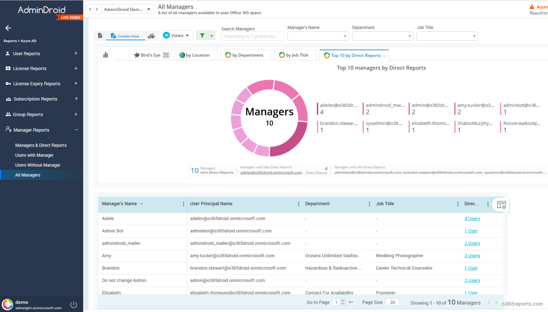Switch to chart-only view icon
The height and width of the screenshot is (312, 548).
[x=151, y=36]
